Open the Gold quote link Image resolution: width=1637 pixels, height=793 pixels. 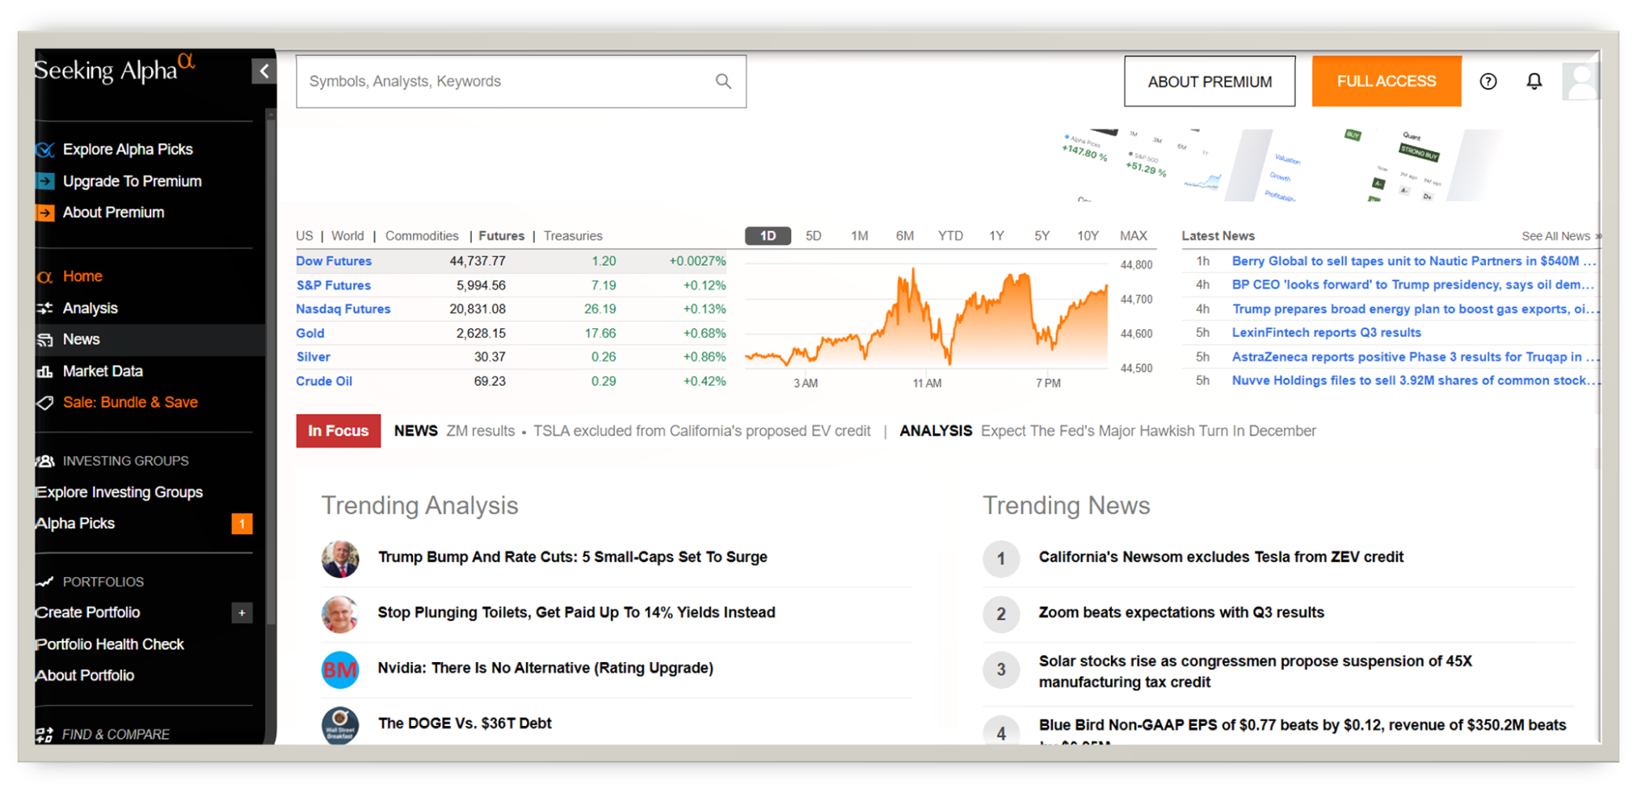pos(310,333)
